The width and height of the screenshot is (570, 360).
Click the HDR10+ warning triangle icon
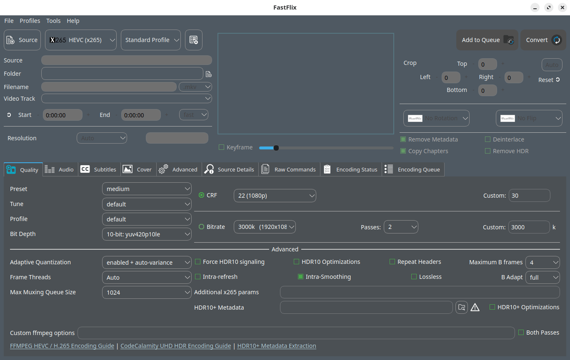click(x=475, y=308)
